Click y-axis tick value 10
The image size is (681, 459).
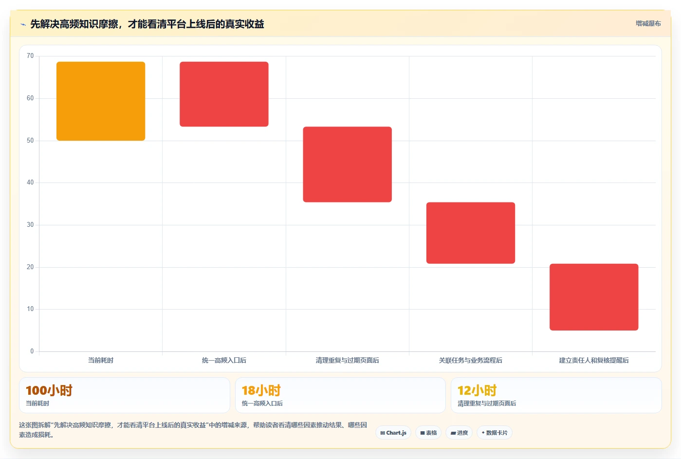[x=30, y=309]
